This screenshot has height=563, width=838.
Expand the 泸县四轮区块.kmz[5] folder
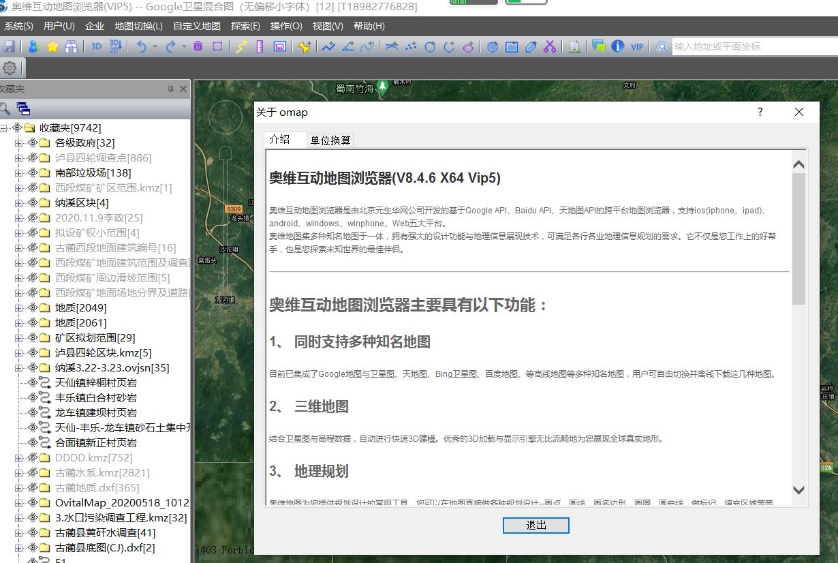coord(19,353)
